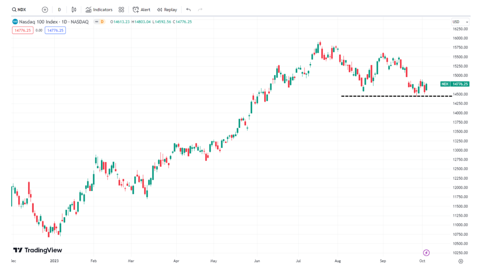Open USD currency dropdown

pos(460,22)
